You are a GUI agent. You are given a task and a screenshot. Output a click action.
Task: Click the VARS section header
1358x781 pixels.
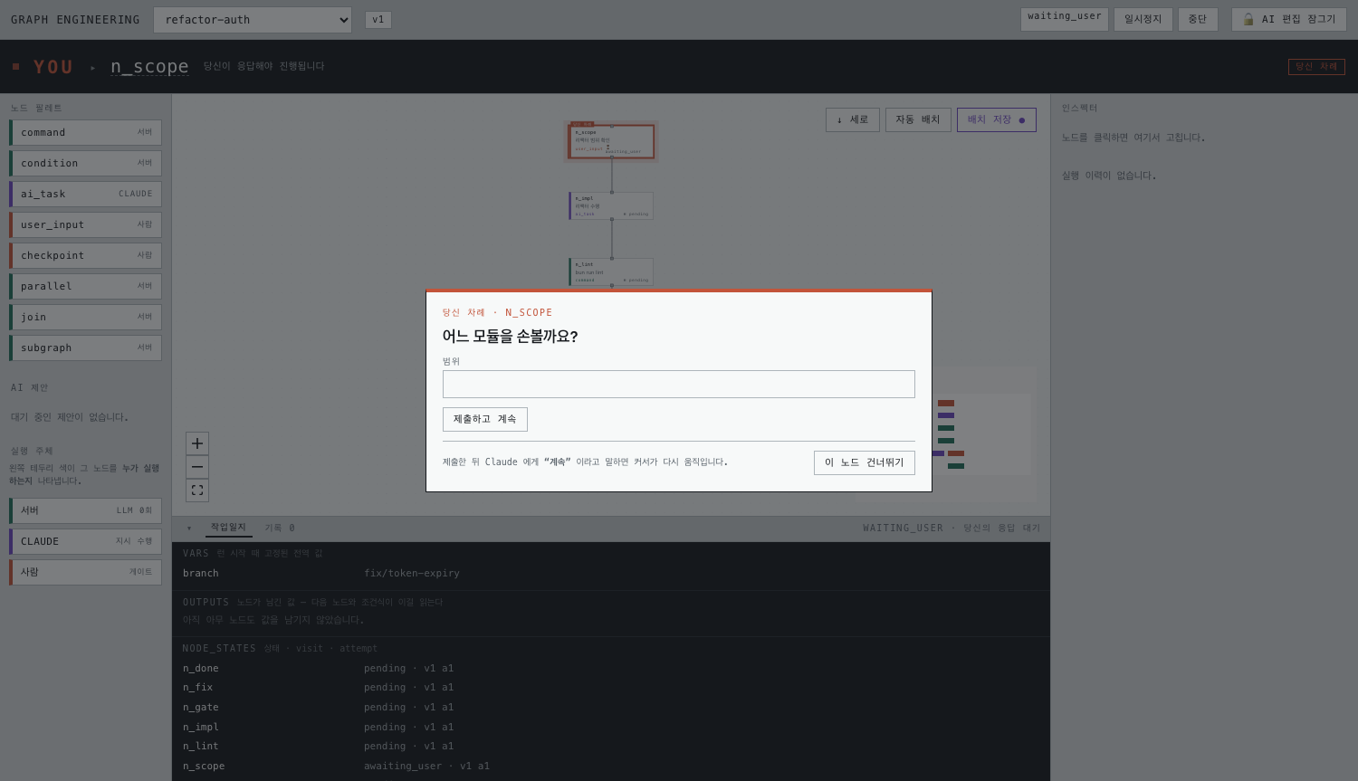click(196, 553)
